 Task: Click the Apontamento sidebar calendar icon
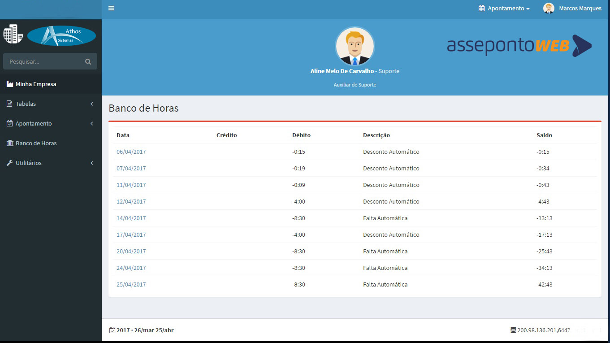[10, 123]
